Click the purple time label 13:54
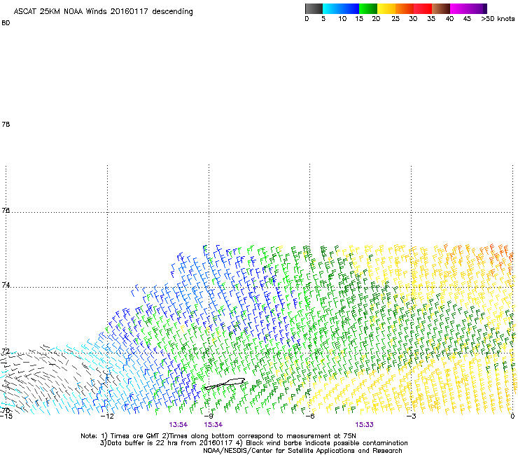This screenshot has width=518, height=455. tap(178, 425)
